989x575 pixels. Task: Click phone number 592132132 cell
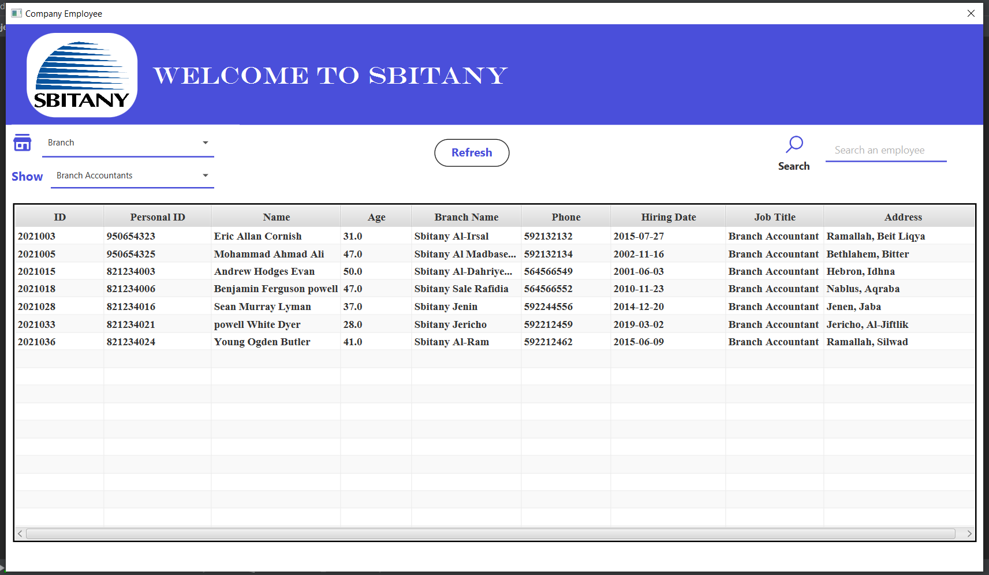click(x=566, y=236)
